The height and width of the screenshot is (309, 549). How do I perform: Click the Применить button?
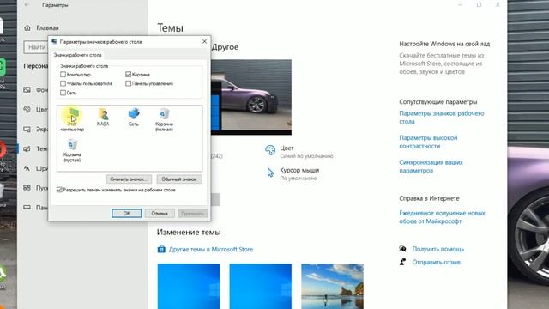[192, 213]
